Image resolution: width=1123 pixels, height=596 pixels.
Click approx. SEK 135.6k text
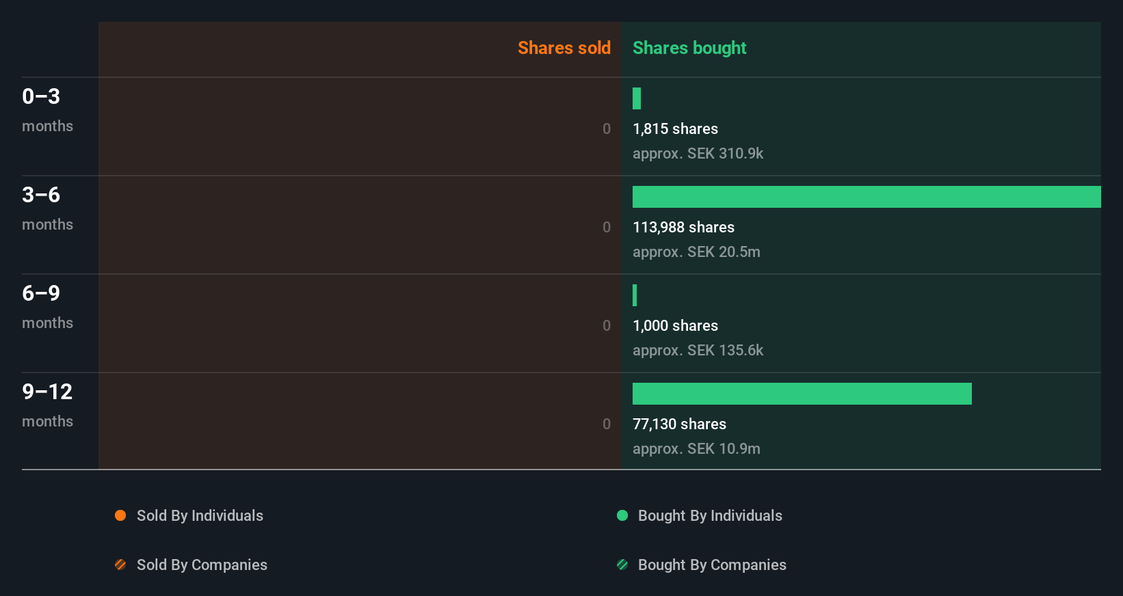698,350
